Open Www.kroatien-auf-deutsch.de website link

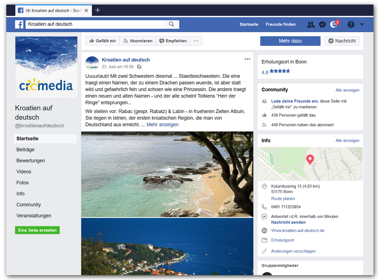(x=298, y=231)
